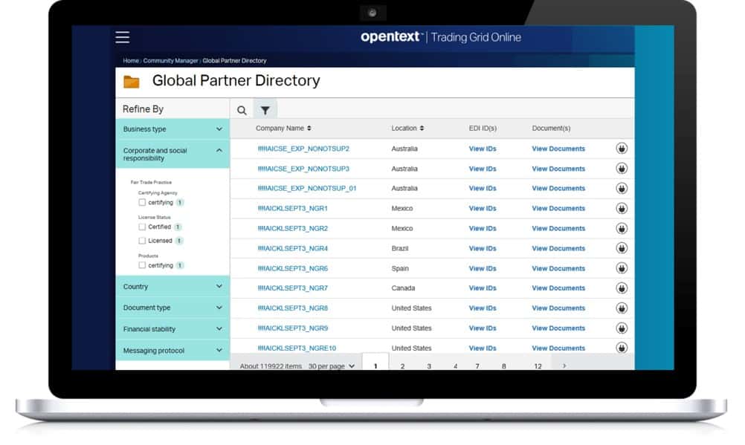Open the filter funnel icon
The image size is (745, 445).
point(265,109)
